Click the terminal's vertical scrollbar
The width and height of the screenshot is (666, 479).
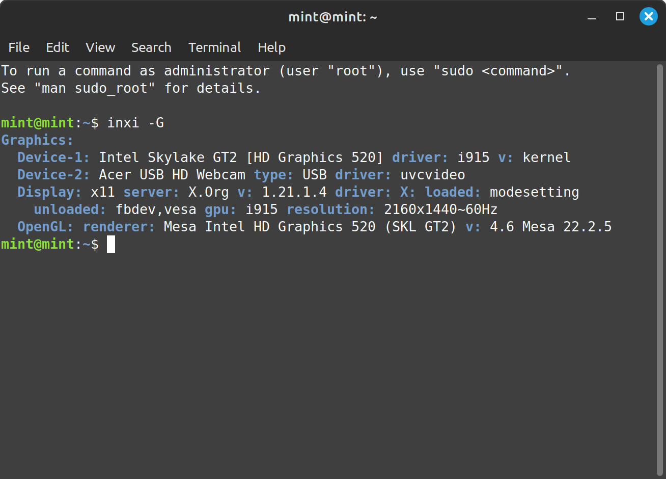660,270
